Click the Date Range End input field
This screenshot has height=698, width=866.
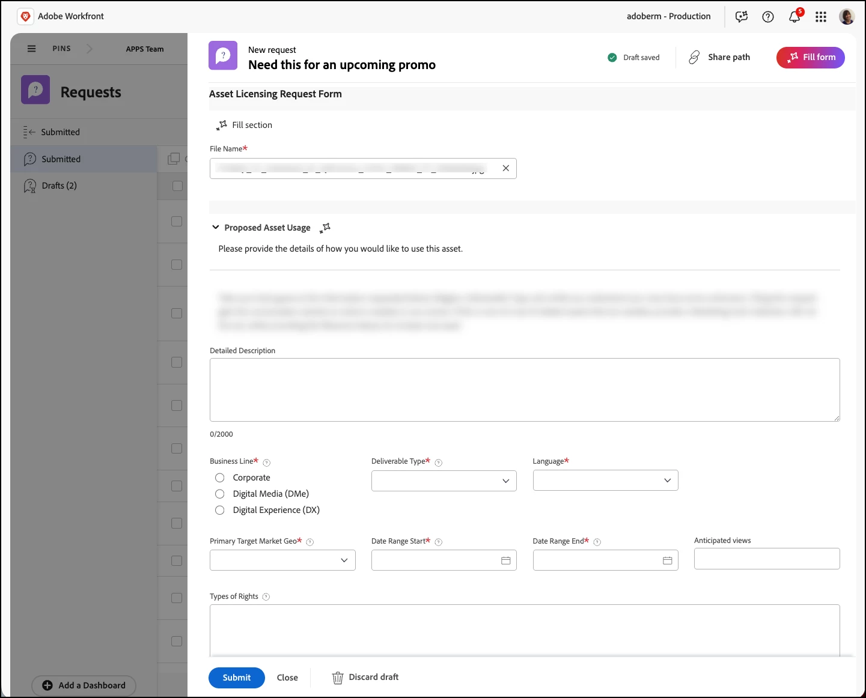[606, 560]
